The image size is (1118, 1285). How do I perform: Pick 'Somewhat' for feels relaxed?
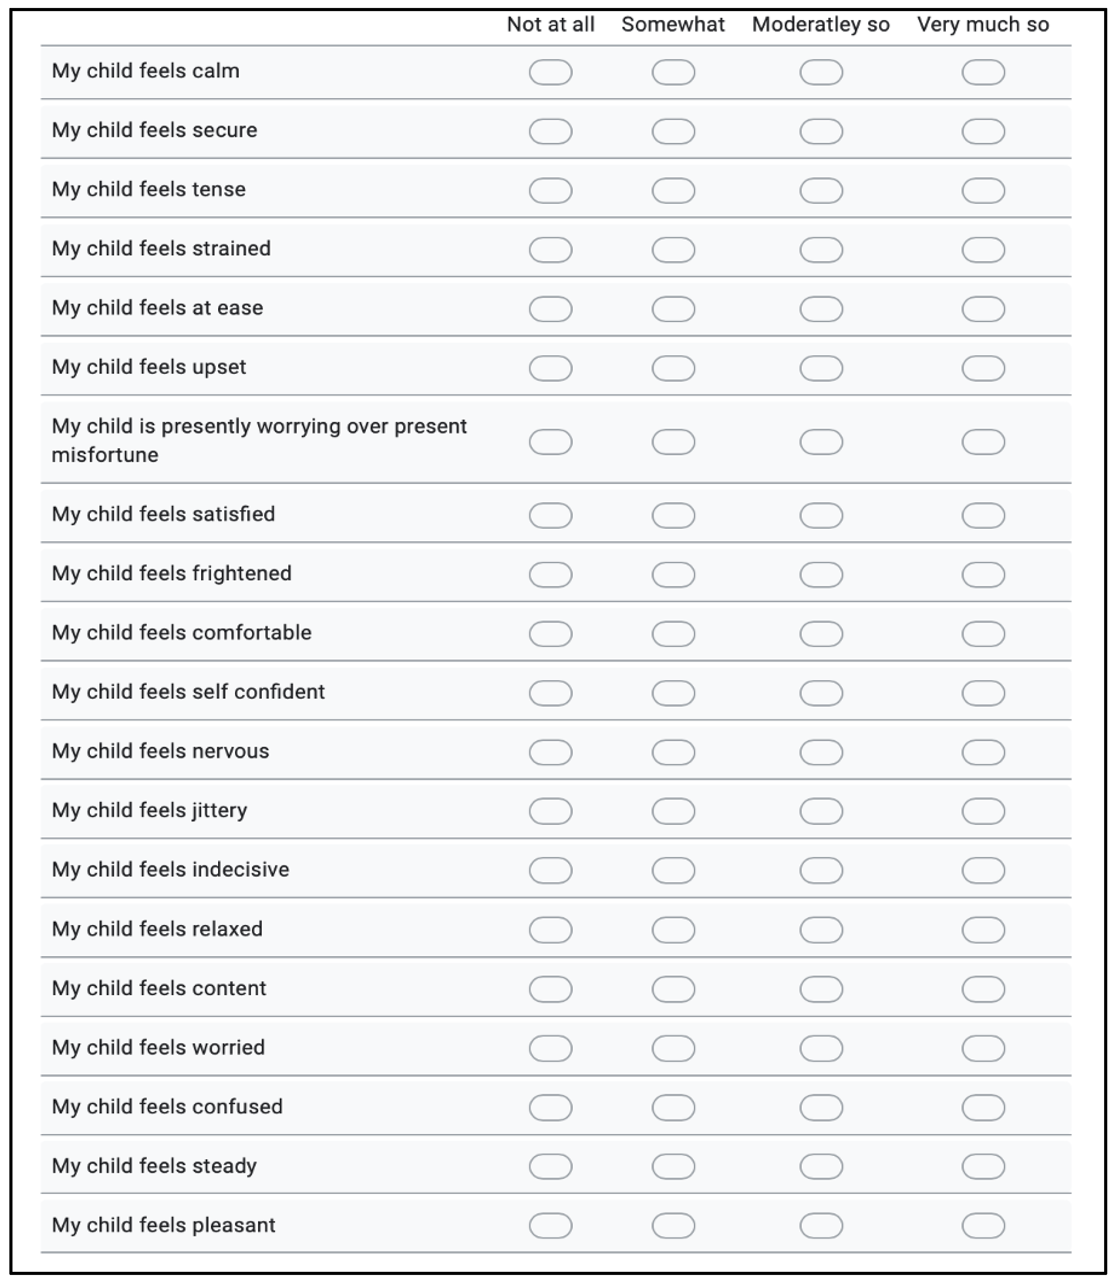tap(673, 930)
